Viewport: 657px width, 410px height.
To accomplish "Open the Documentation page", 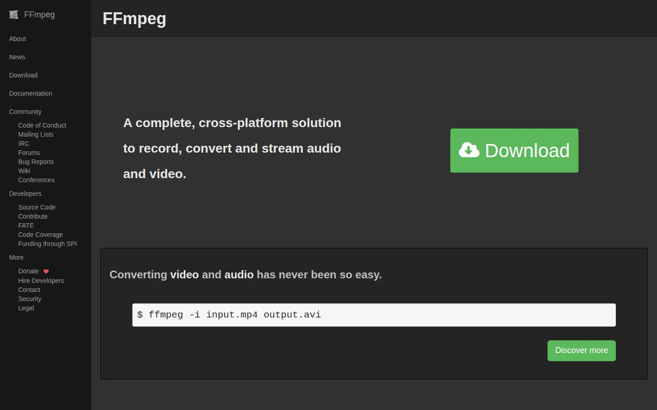I will [31, 93].
